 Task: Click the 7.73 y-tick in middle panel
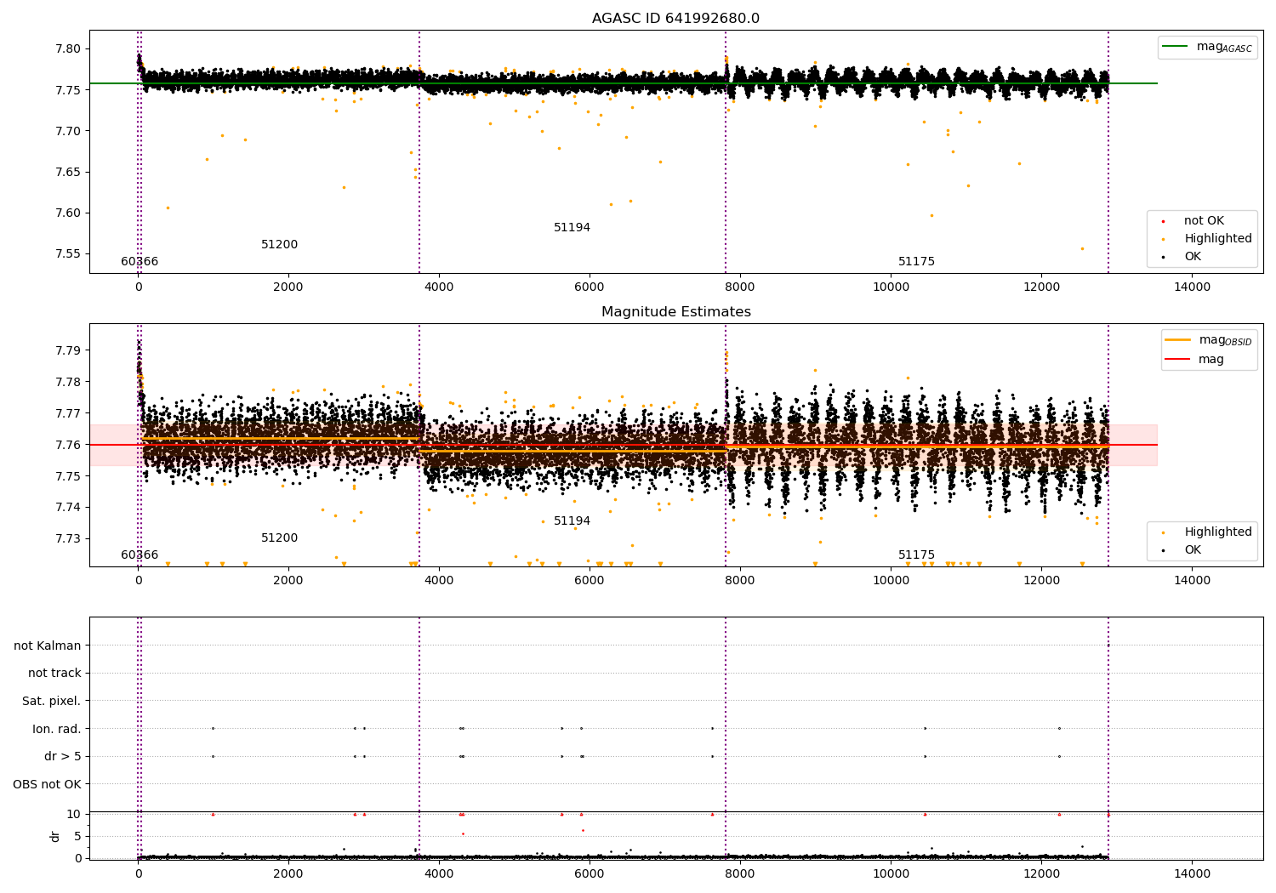tap(69, 539)
